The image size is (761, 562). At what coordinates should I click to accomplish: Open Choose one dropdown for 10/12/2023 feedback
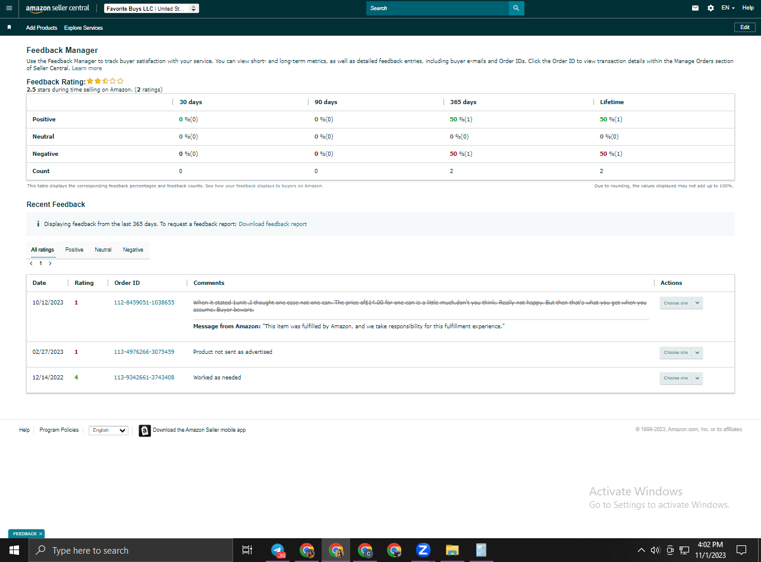(681, 303)
